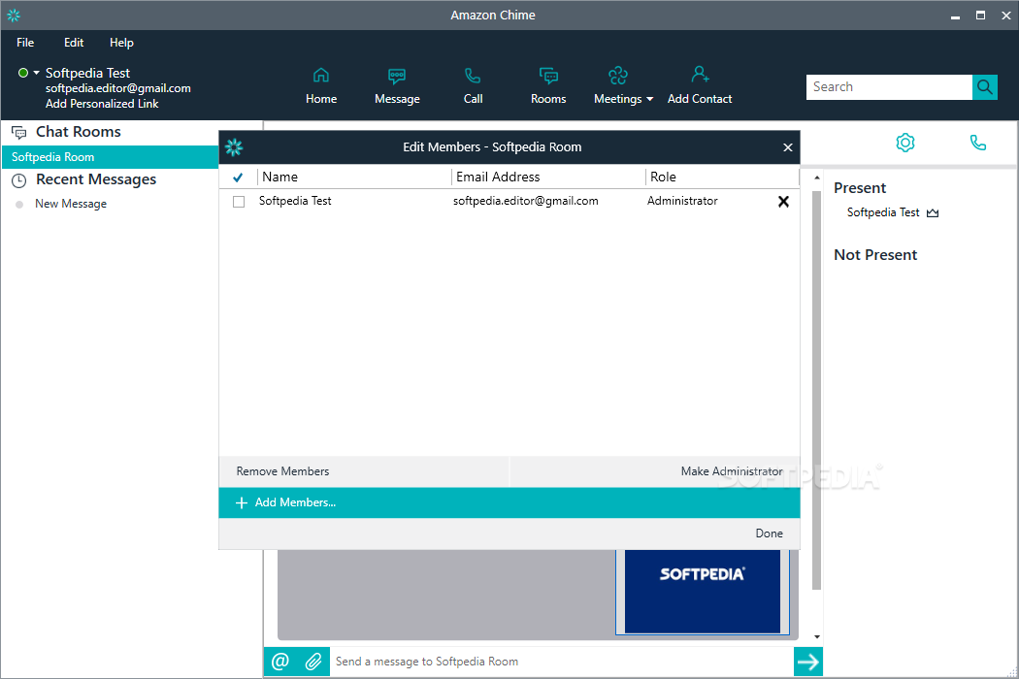Toggle the Softpedia Test member checkbox
Image resolution: width=1019 pixels, height=679 pixels.
click(x=239, y=202)
